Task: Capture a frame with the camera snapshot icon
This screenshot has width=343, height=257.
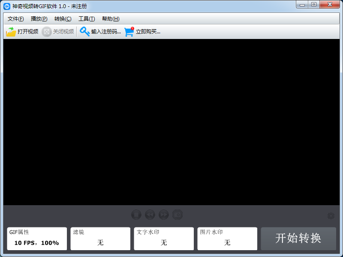Action: click(178, 215)
